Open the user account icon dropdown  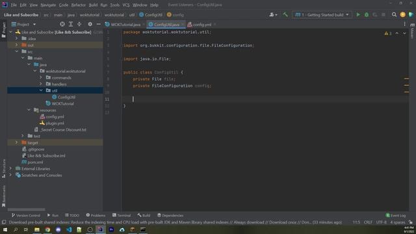click(x=273, y=15)
